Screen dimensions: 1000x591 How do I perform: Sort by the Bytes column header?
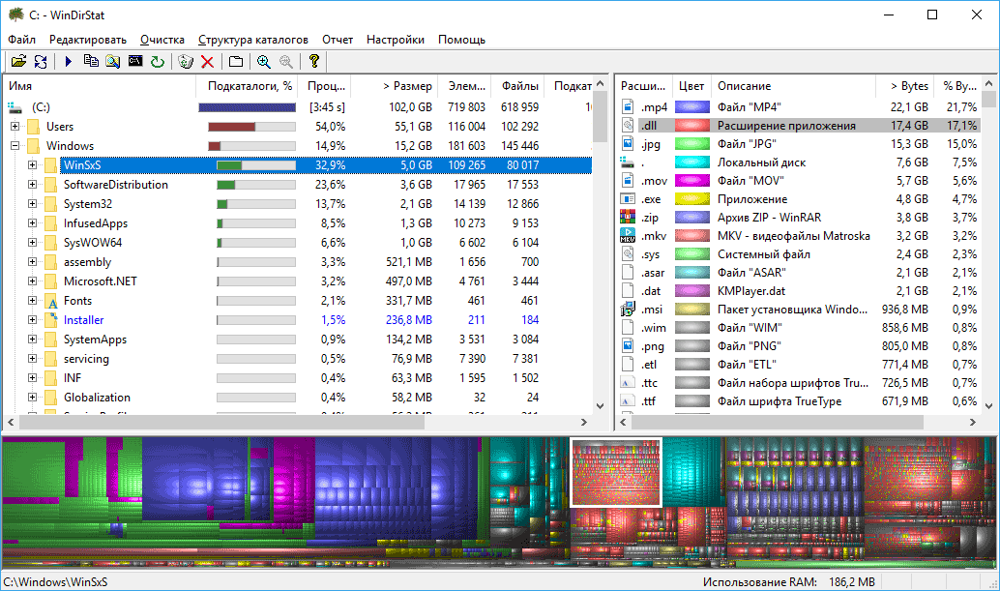click(x=907, y=86)
